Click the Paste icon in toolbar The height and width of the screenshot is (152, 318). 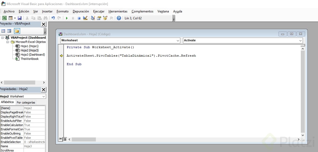39,18
